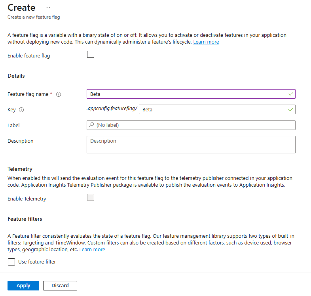This screenshot has height=296, width=311.
Task: Click the green validation checkmark in Key field
Action: click(x=291, y=109)
